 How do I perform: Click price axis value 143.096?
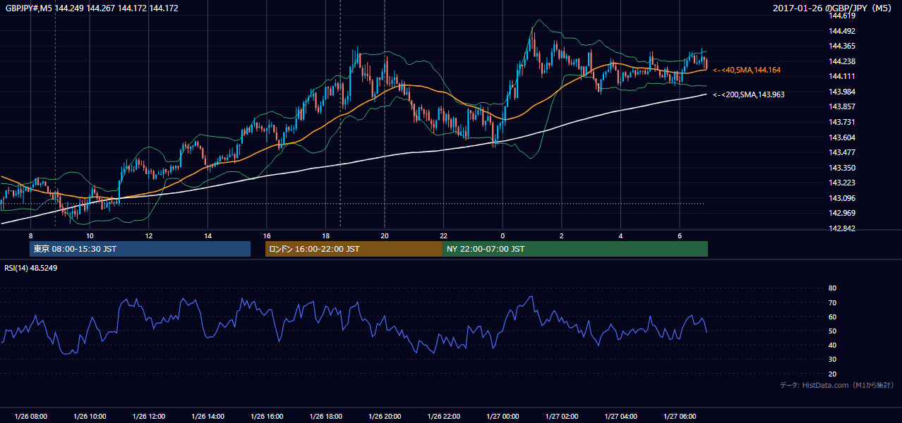[x=842, y=198]
